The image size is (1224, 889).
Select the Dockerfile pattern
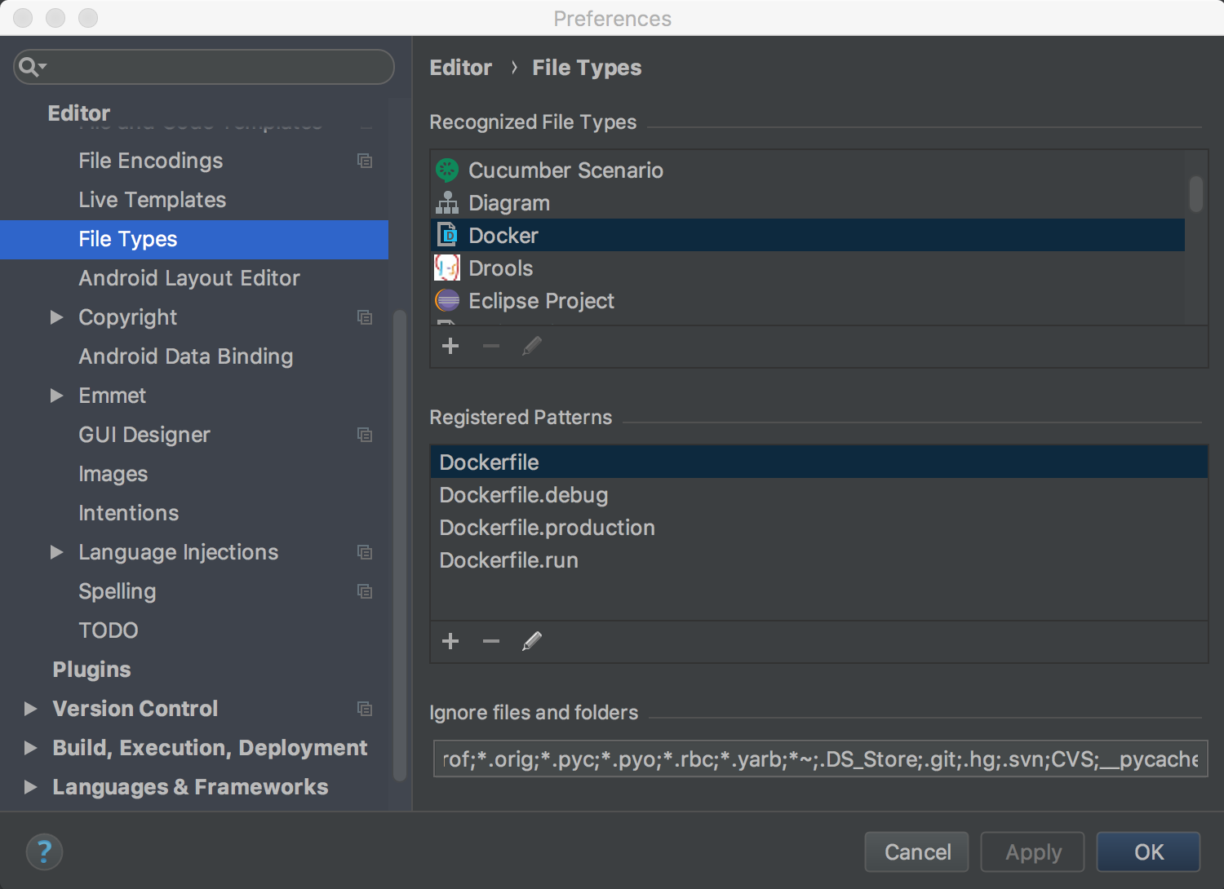(x=819, y=462)
